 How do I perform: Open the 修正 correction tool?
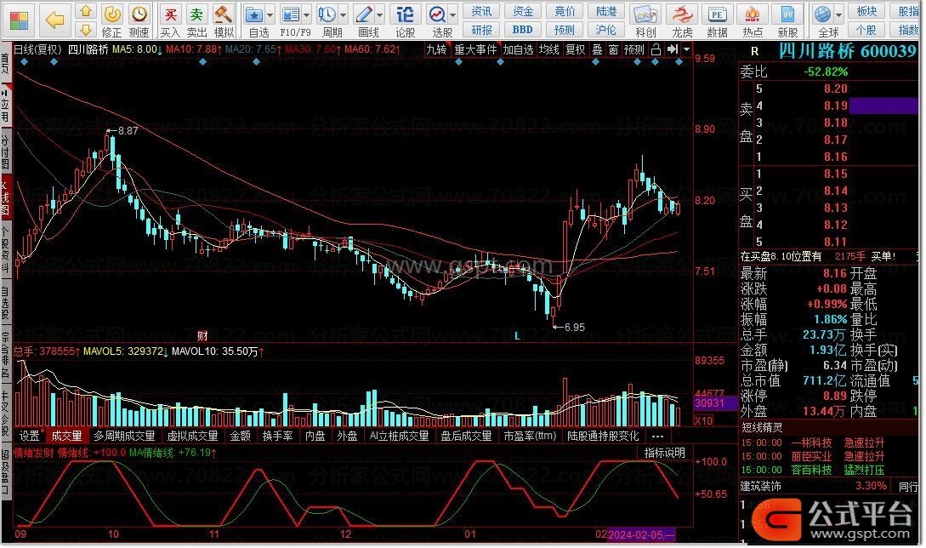(111, 20)
